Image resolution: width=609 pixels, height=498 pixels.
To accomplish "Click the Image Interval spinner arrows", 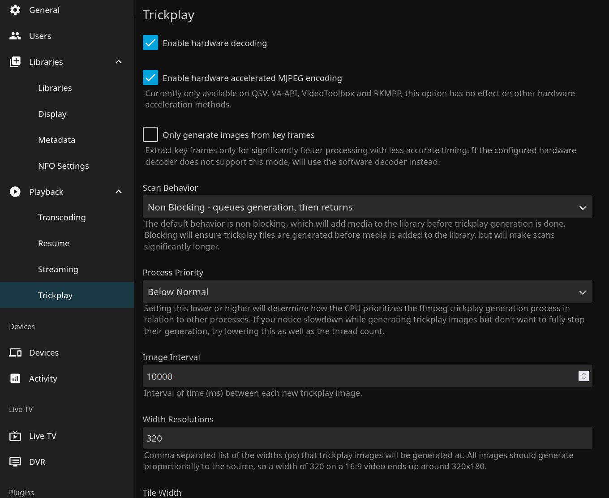I will pyautogui.click(x=583, y=376).
